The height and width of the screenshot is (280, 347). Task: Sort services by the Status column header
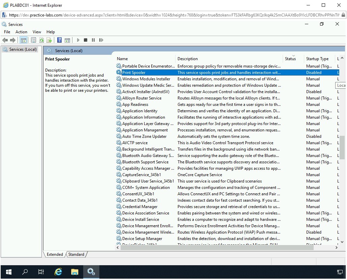pyautogui.click(x=290, y=59)
